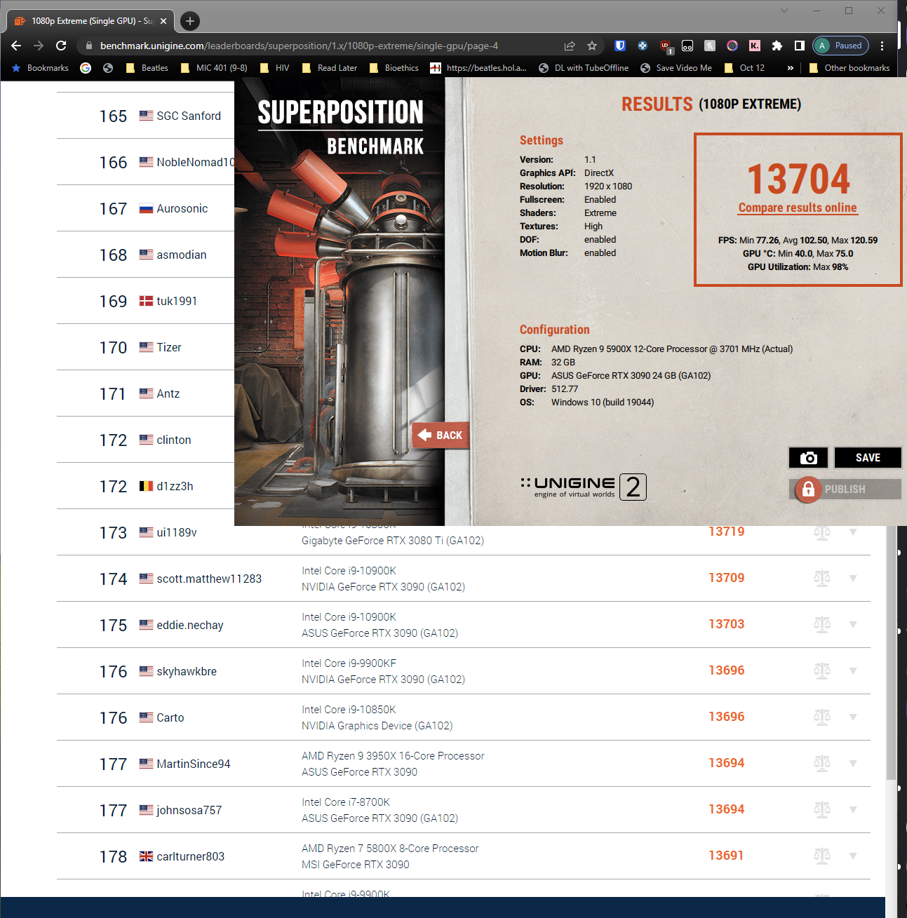The width and height of the screenshot is (907, 918).
Task: Expand details arrow for carlturner803 row
Action: (x=853, y=856)
